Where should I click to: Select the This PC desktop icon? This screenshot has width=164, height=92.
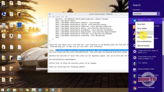click(x=4, y=15)
